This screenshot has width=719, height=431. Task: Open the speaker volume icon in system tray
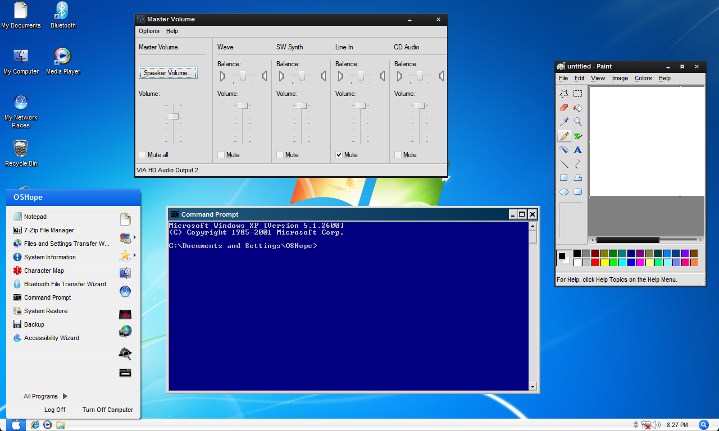[656, 425]
